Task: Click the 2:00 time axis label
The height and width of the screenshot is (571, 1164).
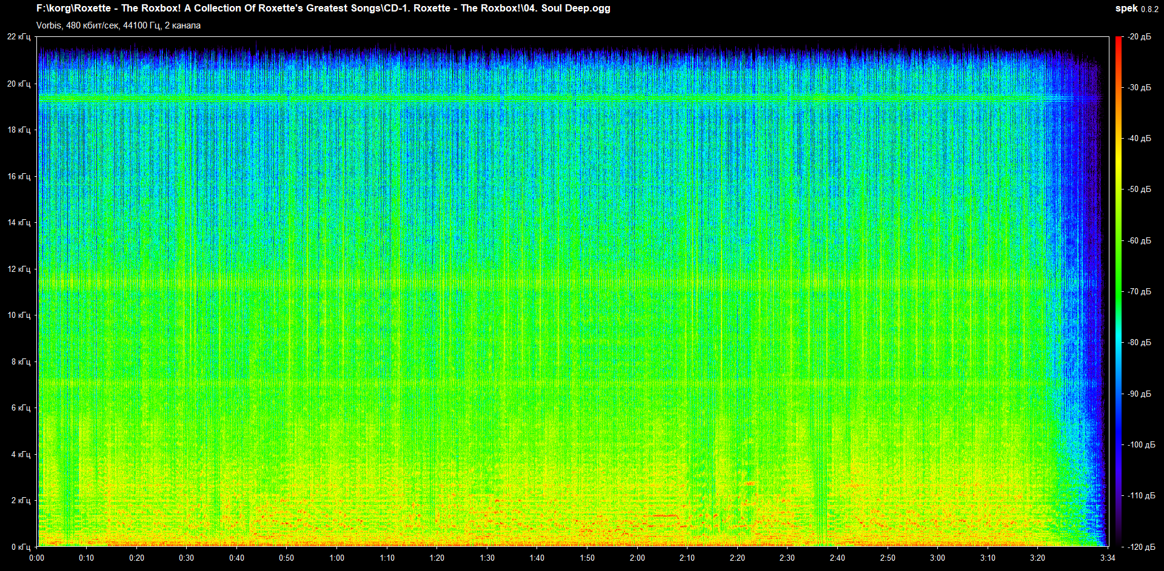Action: (637, 558)
